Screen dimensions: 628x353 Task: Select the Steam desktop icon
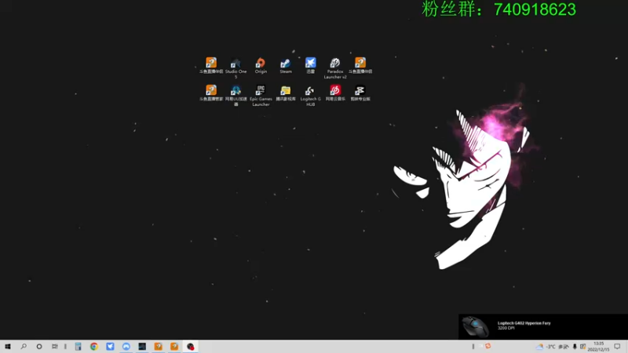(x=286, y=66)
